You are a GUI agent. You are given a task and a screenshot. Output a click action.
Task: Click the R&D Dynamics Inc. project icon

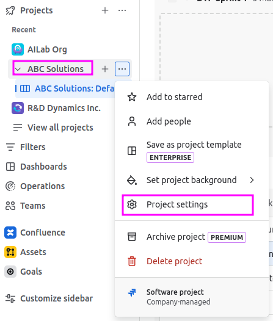click(18, 108)
